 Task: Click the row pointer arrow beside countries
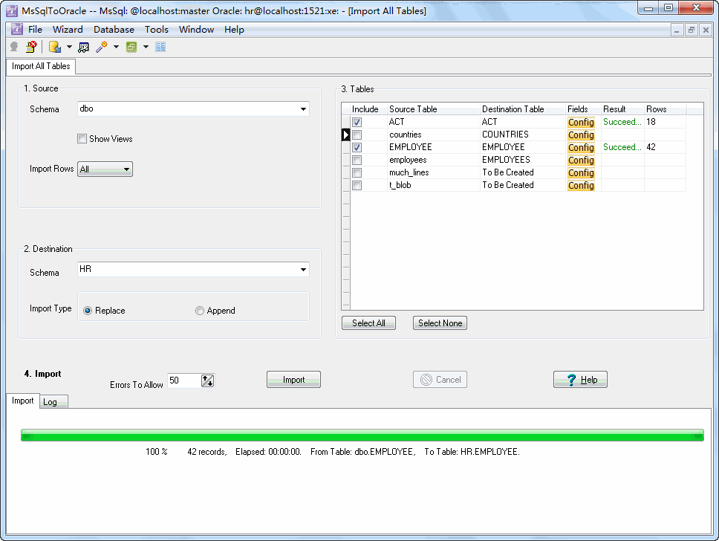[346, 135]
